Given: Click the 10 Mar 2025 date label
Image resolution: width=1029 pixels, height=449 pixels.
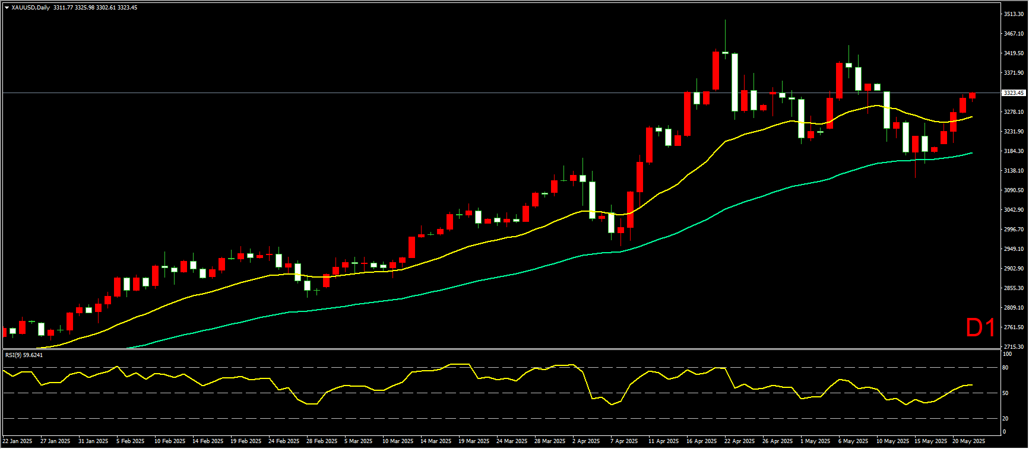Looking at the screenshot, I should (398, 441).
